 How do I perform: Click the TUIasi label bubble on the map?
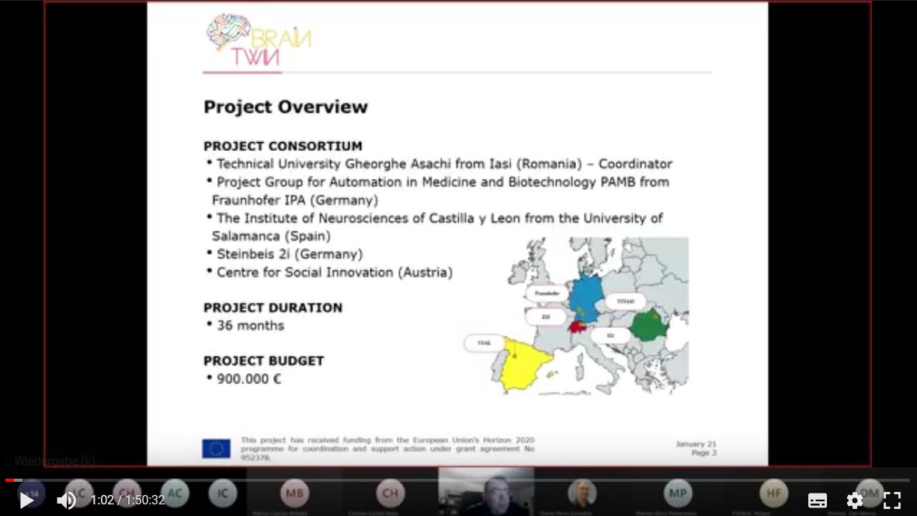coord(625,302)
